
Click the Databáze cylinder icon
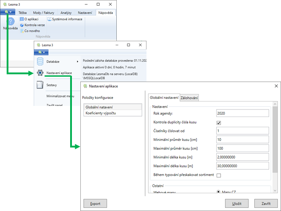click(40, 61)
